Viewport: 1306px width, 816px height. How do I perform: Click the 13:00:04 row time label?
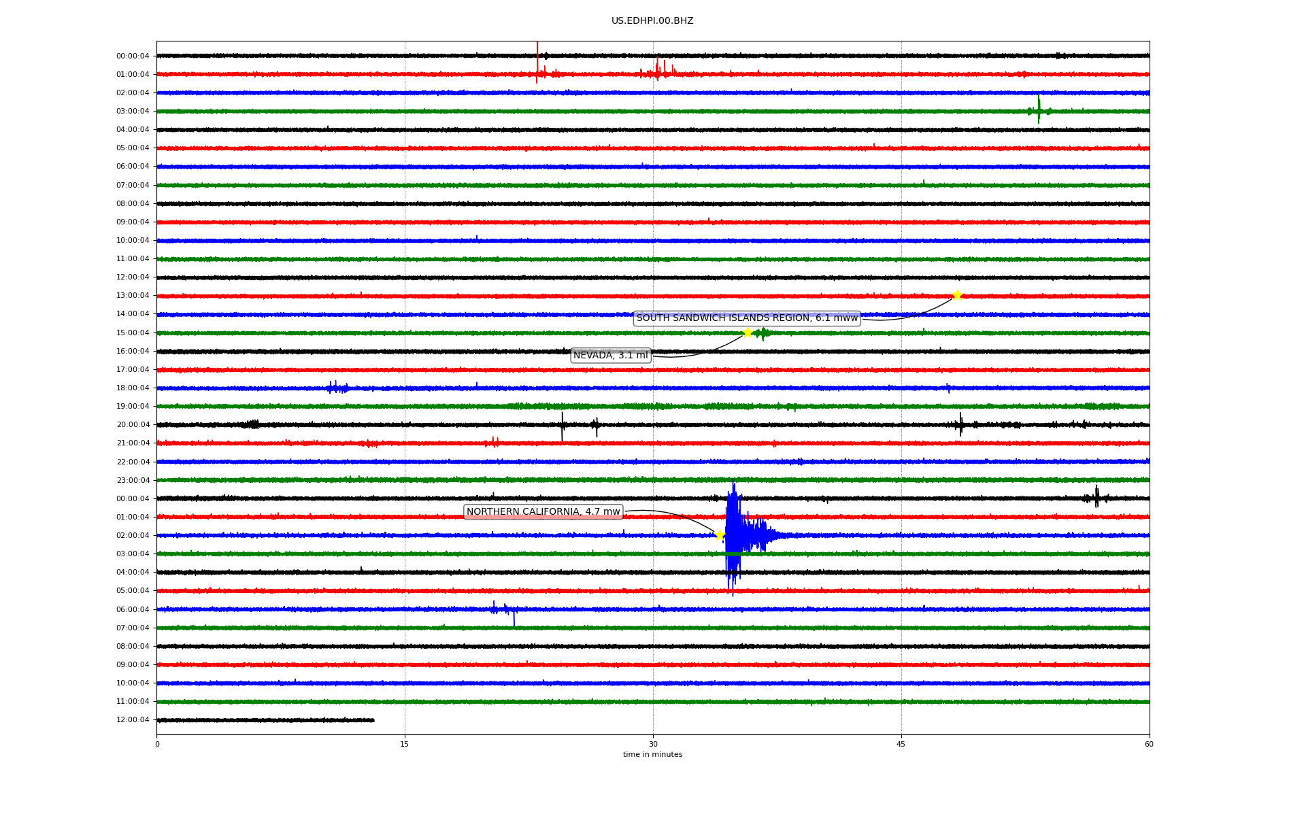click(133, 296)
